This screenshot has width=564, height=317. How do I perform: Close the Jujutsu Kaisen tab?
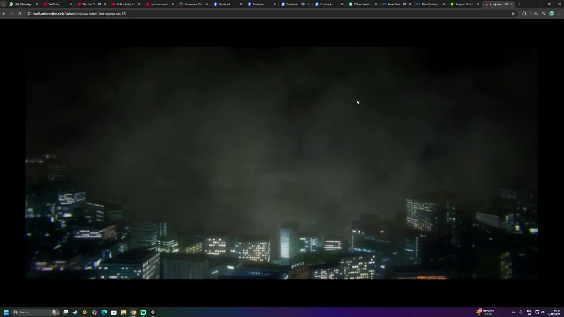click(x=511, y=4)
